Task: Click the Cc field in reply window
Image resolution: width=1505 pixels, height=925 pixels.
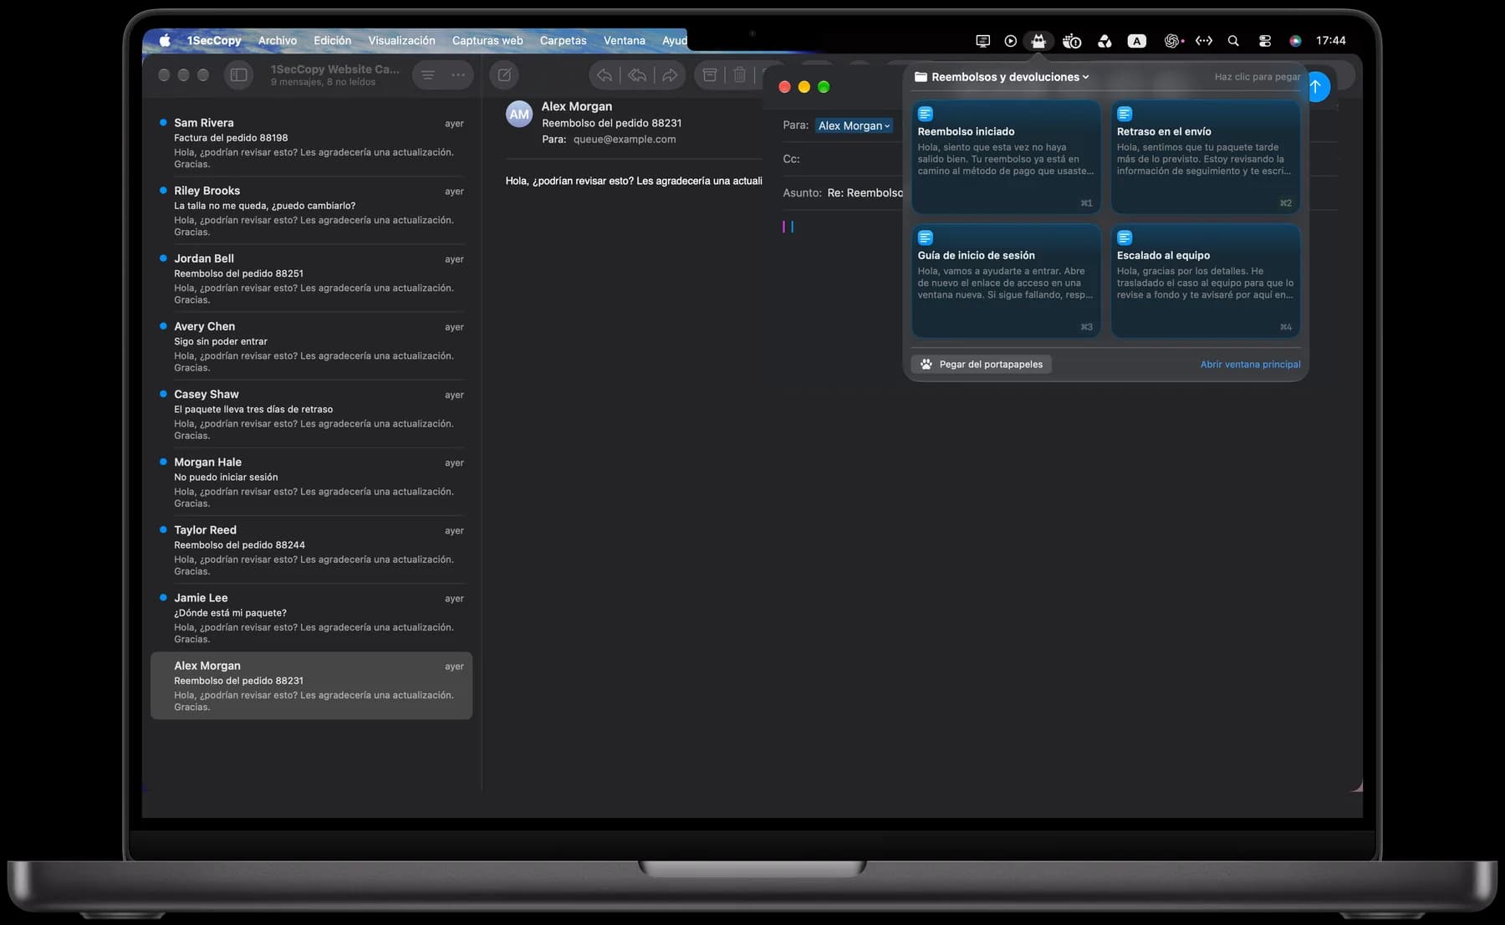Action: [843, 159]
